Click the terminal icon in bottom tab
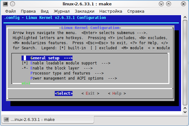 point(6,119)
